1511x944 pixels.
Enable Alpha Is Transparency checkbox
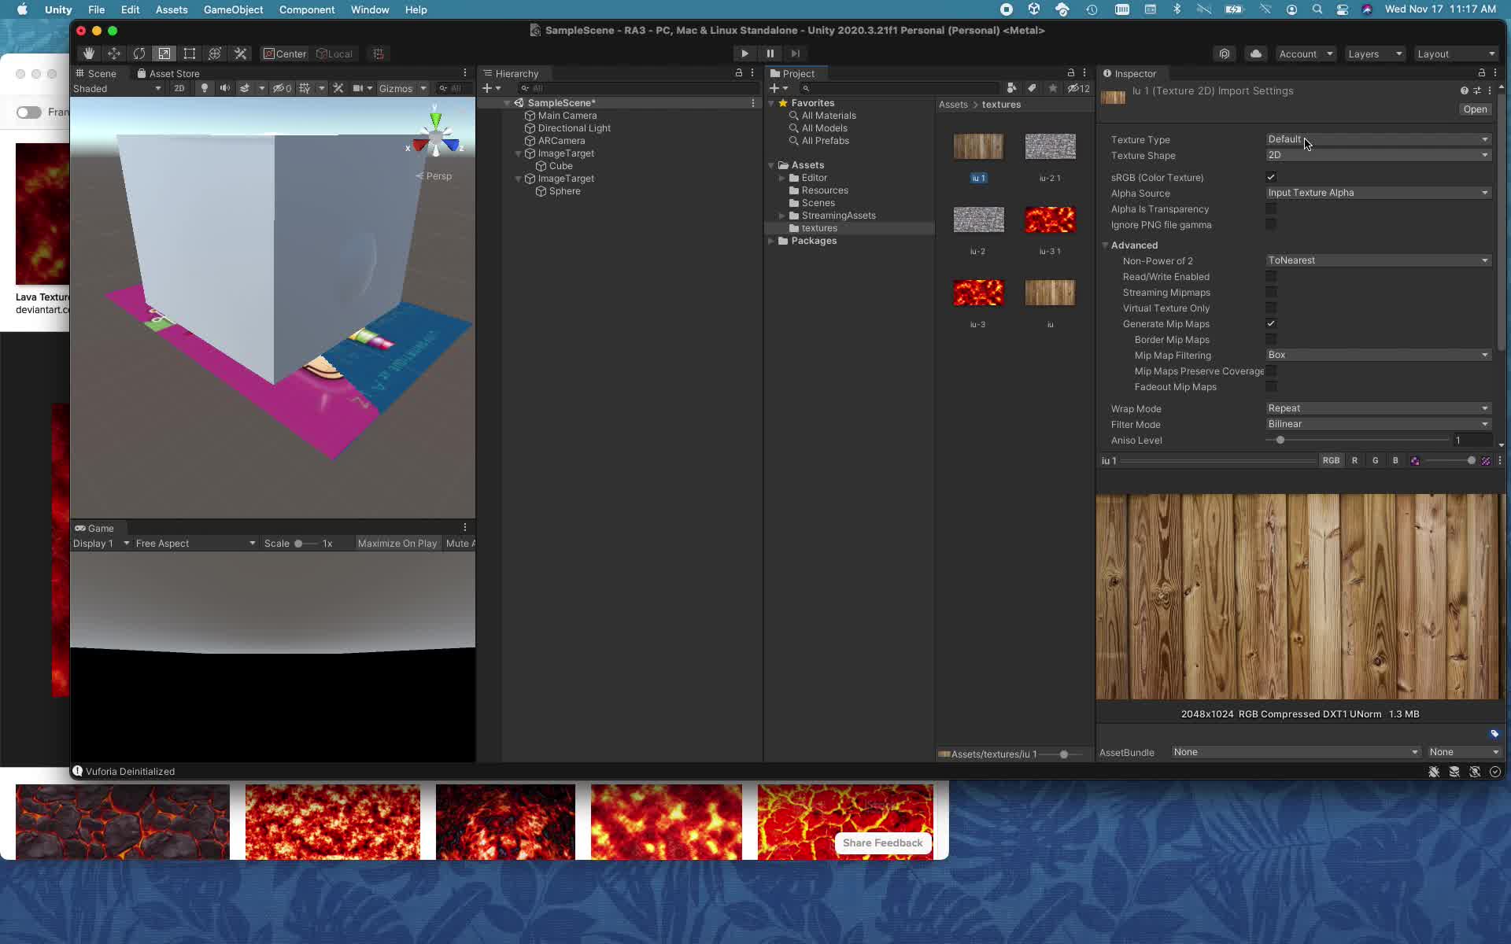1271,208
